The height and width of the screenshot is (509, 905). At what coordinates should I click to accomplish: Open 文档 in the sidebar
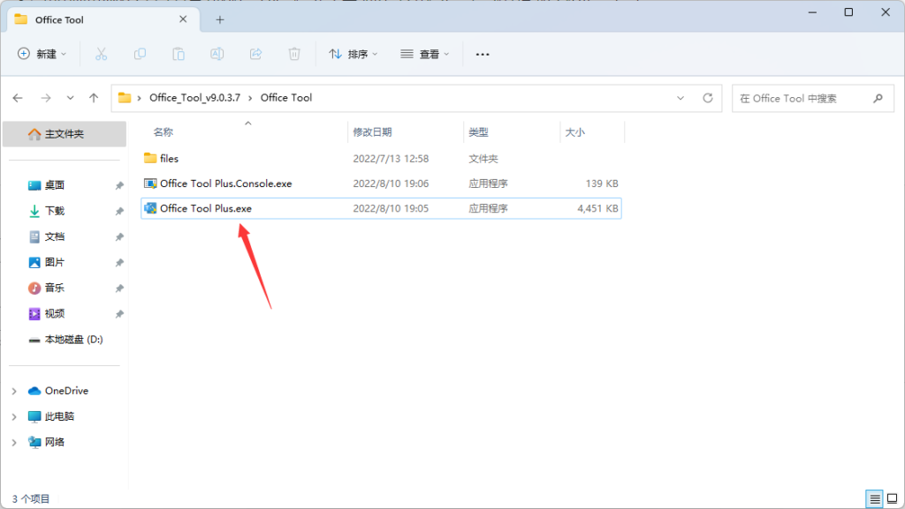[x=55, y=237]
